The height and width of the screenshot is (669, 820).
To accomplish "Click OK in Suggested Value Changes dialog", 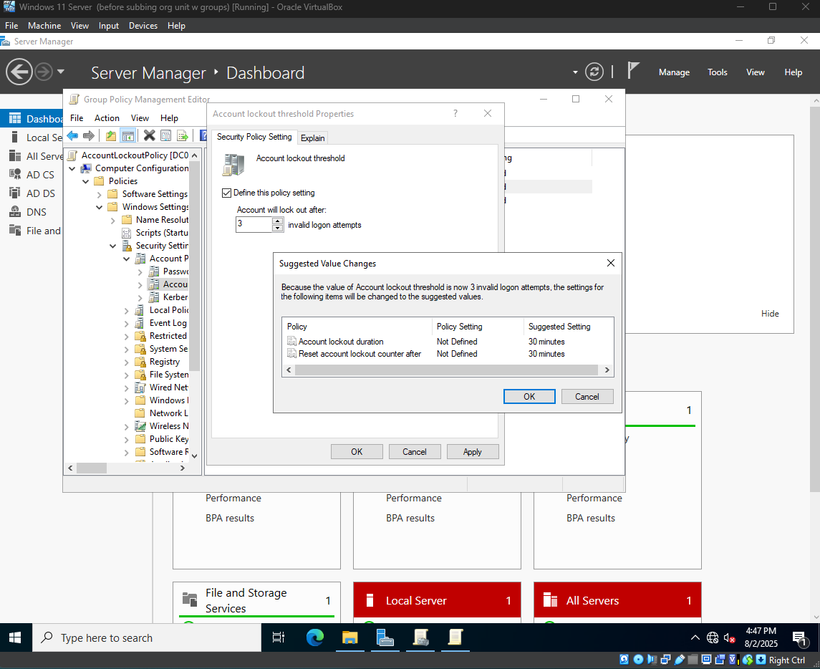I will click(x=529, y=397).
